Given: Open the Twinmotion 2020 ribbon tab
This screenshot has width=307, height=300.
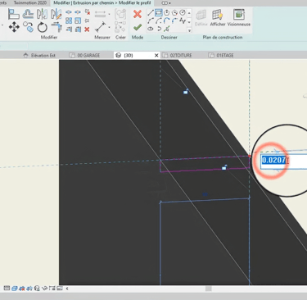Looking at the screenshot, I should (30, 2).
